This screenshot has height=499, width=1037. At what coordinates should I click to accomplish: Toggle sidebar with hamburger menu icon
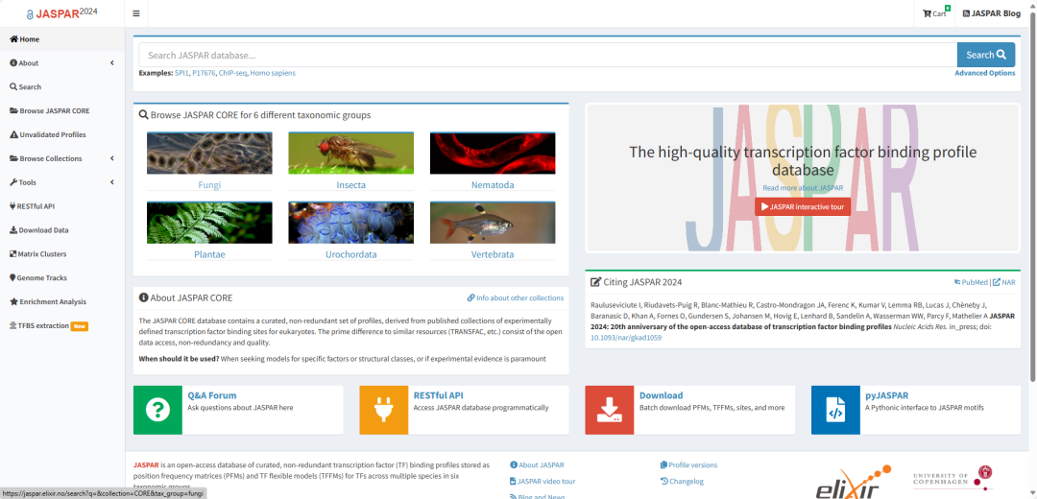[x=136, y=13]
